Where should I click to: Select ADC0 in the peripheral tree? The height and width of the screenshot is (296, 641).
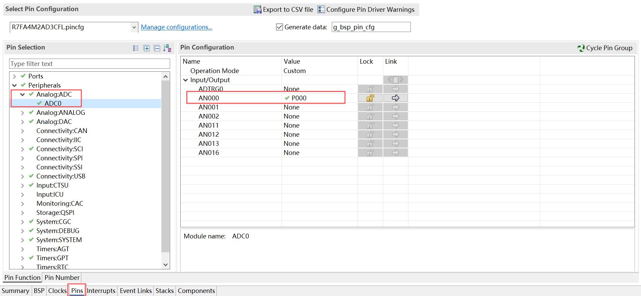pyautogui.click(x=53, y=103)
